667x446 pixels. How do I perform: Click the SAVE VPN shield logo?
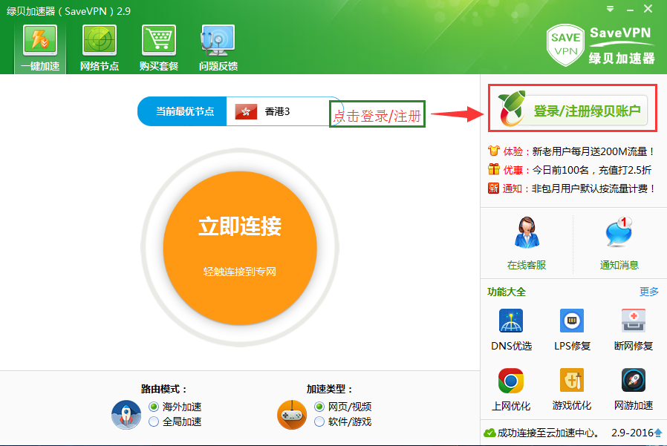565,45
